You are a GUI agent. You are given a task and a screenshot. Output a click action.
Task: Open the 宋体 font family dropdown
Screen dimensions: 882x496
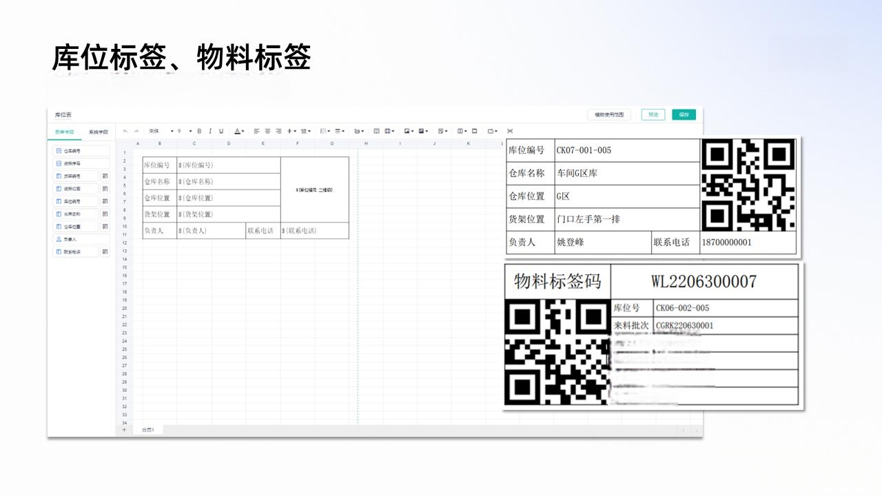point(161,131)
